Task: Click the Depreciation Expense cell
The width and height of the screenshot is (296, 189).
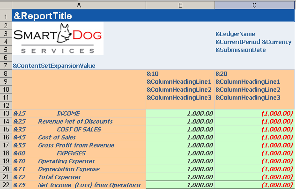Action: click(x=79, y=169)
